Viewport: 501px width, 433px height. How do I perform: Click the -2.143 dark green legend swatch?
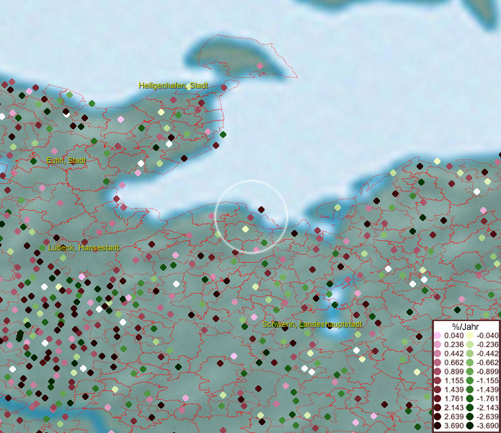click(470, 408)
